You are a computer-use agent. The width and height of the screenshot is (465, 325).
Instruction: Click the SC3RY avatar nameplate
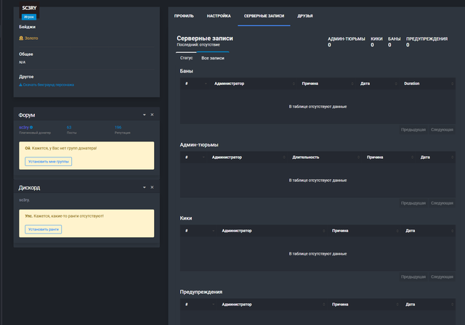click(x=29, y=8)
